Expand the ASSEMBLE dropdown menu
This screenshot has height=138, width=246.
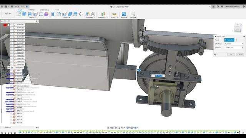tap(90, 18)
